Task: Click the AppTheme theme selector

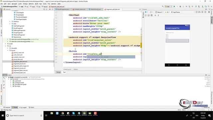Action: (x=175, y=12)
